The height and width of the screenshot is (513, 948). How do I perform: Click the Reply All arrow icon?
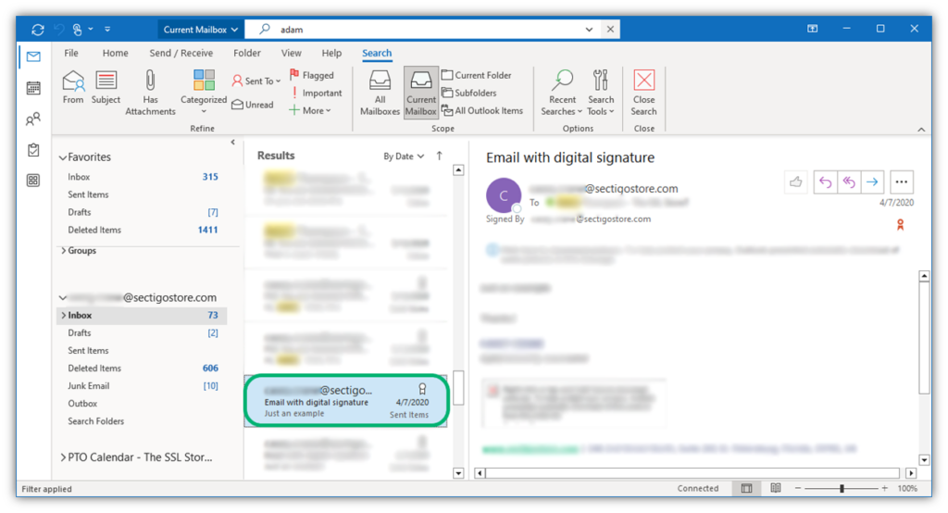coord(849,182)
